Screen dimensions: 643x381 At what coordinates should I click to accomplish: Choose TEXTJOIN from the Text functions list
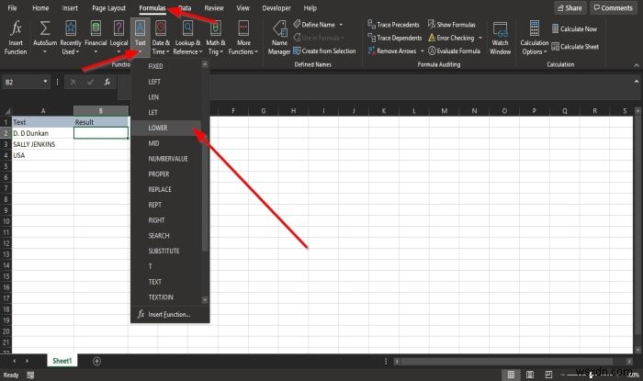166,297
